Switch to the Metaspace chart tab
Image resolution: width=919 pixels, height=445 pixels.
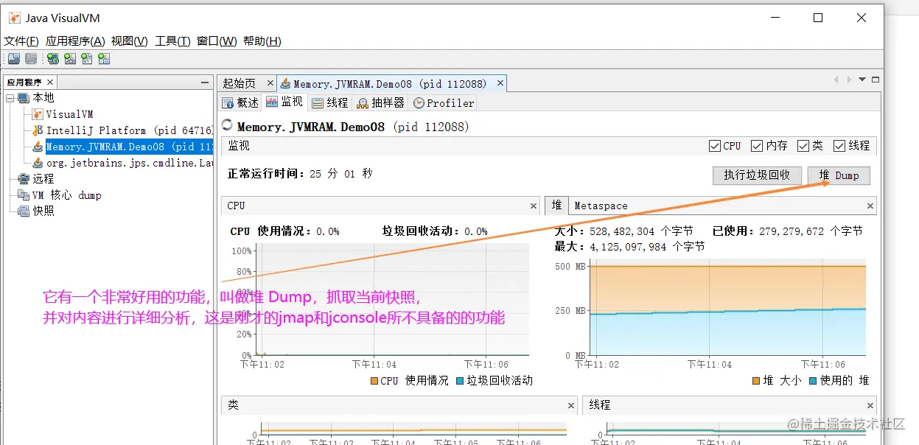601,206
